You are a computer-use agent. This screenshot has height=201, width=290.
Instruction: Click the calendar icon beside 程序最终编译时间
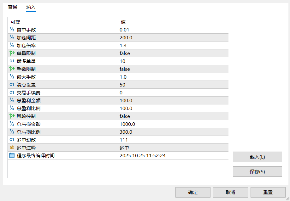tap(12, 155)
